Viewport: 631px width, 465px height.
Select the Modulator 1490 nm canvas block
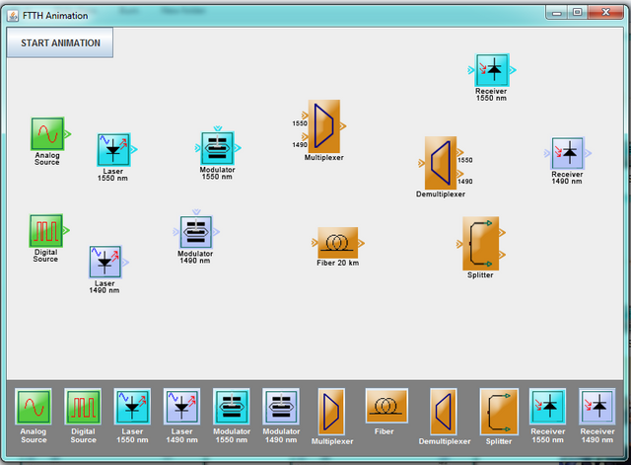click(195, 232)
